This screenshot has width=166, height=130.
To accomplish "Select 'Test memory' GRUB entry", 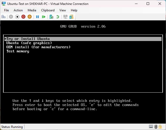I will pyautogui.click(x=18, y=51).
